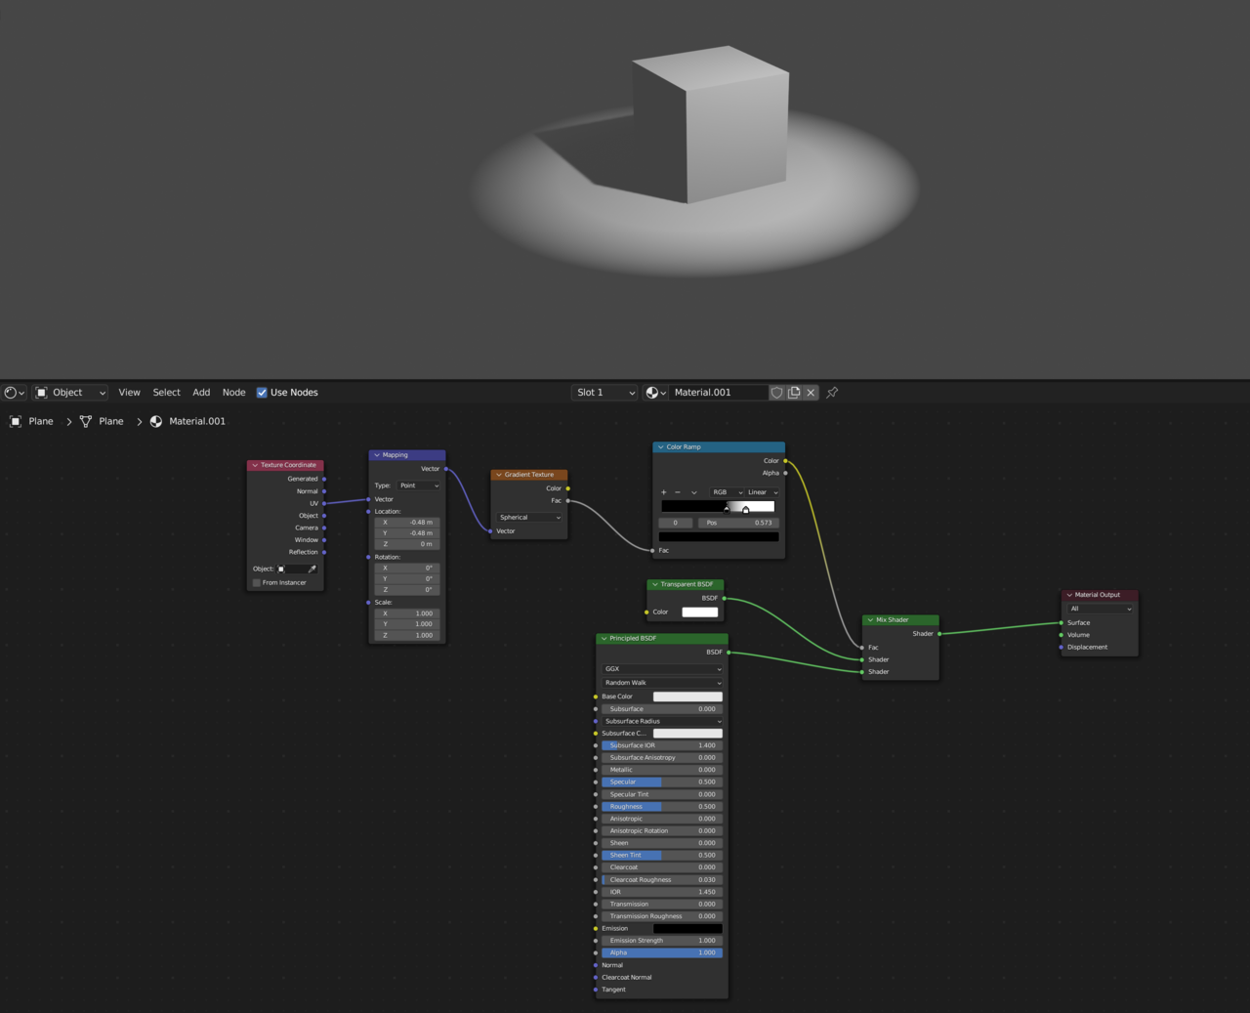The height and width of the screenshot is (1013, 1250).
Task: Enable the From Instancer checkbox
Action: point(257,583)
